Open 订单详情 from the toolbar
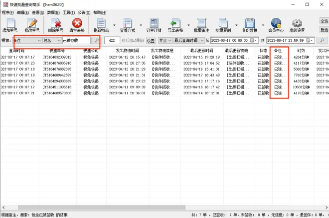Image resolution: width=329 pixels, height=218 pixels. click(x=153, y=24)
